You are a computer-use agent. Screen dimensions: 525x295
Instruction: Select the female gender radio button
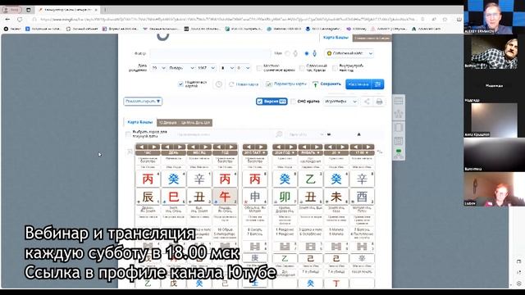pyautogui.click(x=288, y=53)
